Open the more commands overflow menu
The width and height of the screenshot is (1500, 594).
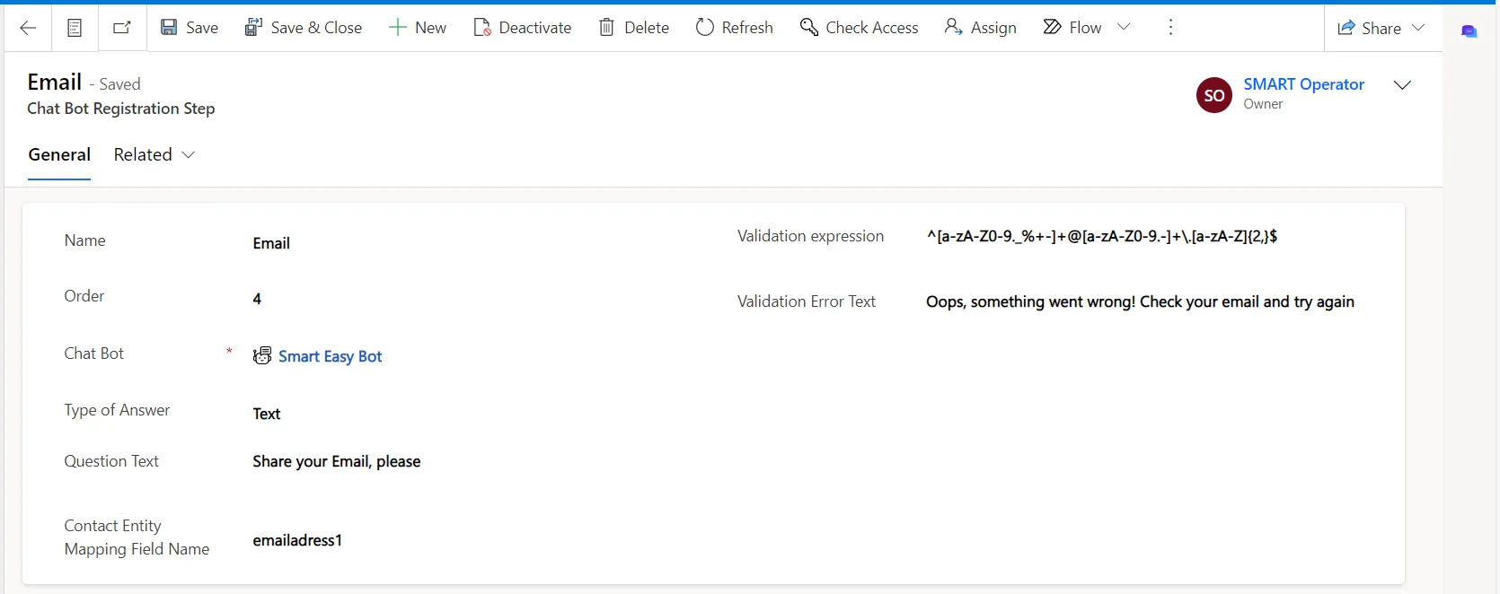pyautogui.click(x=1170, y=28)
